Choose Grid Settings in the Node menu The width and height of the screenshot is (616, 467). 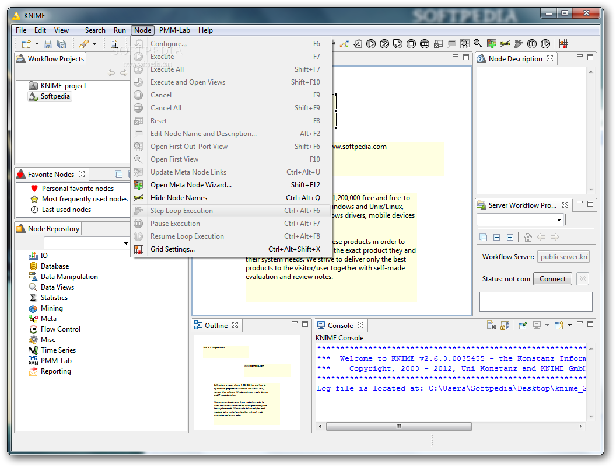coord(232,249)
